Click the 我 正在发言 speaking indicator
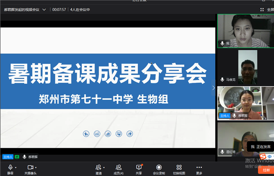Image resolution: width=274 pixels, height=176 pixels. (x=261, y=147)
